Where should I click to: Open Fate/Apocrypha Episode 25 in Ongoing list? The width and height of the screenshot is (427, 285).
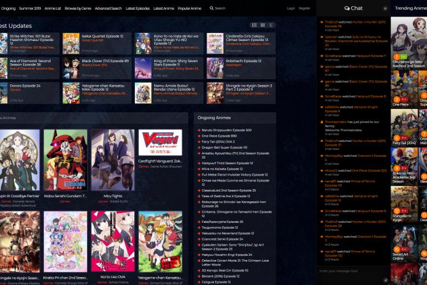click(223, 222)
